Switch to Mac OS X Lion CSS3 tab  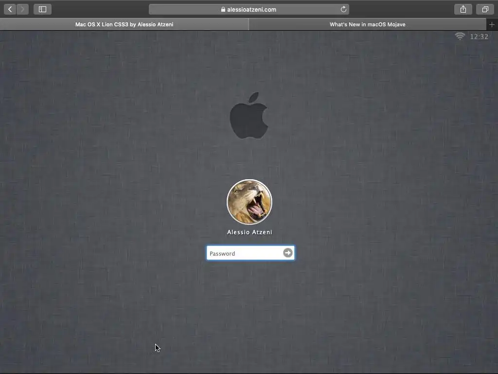124,24
